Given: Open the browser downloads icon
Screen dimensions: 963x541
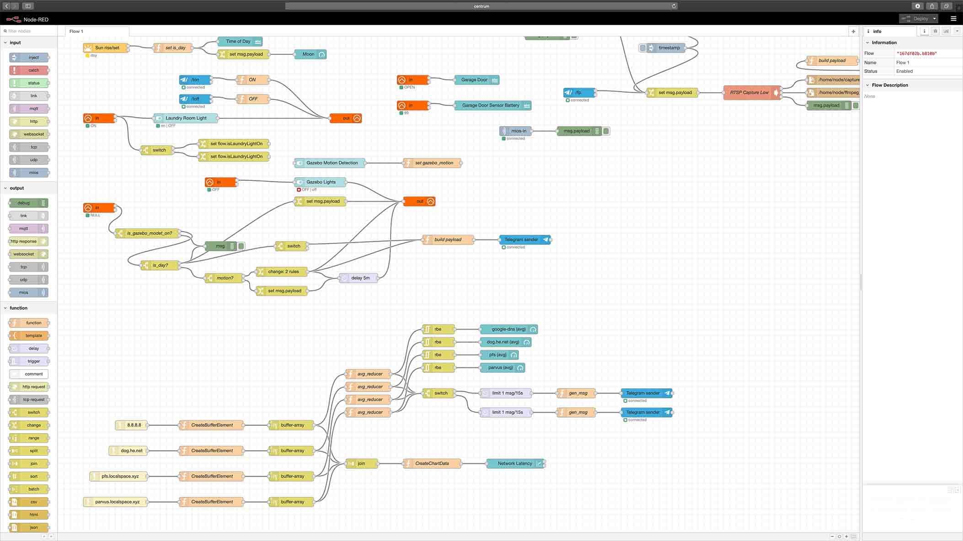Looking at the screenshot, I should (918, 6).
